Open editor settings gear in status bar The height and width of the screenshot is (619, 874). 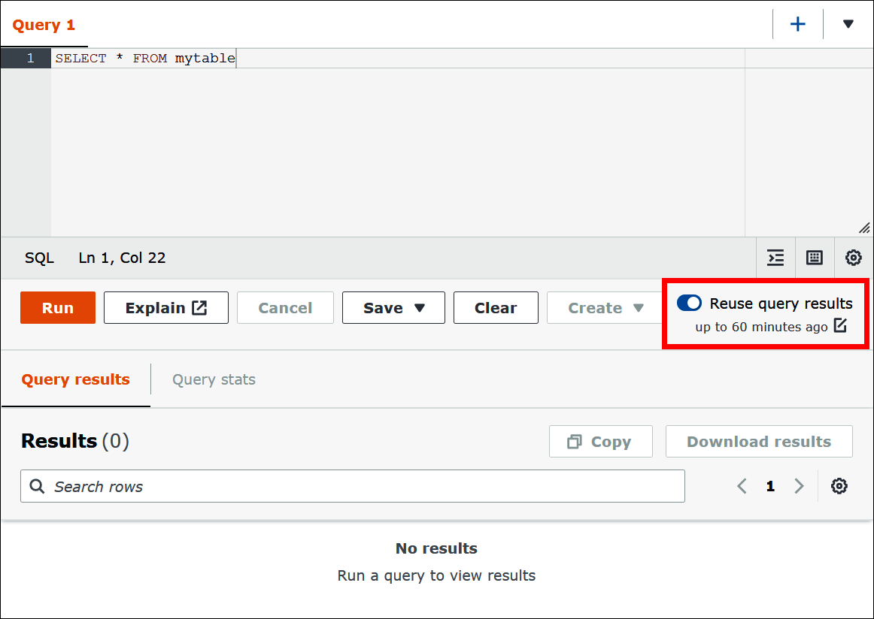(853, 258)
